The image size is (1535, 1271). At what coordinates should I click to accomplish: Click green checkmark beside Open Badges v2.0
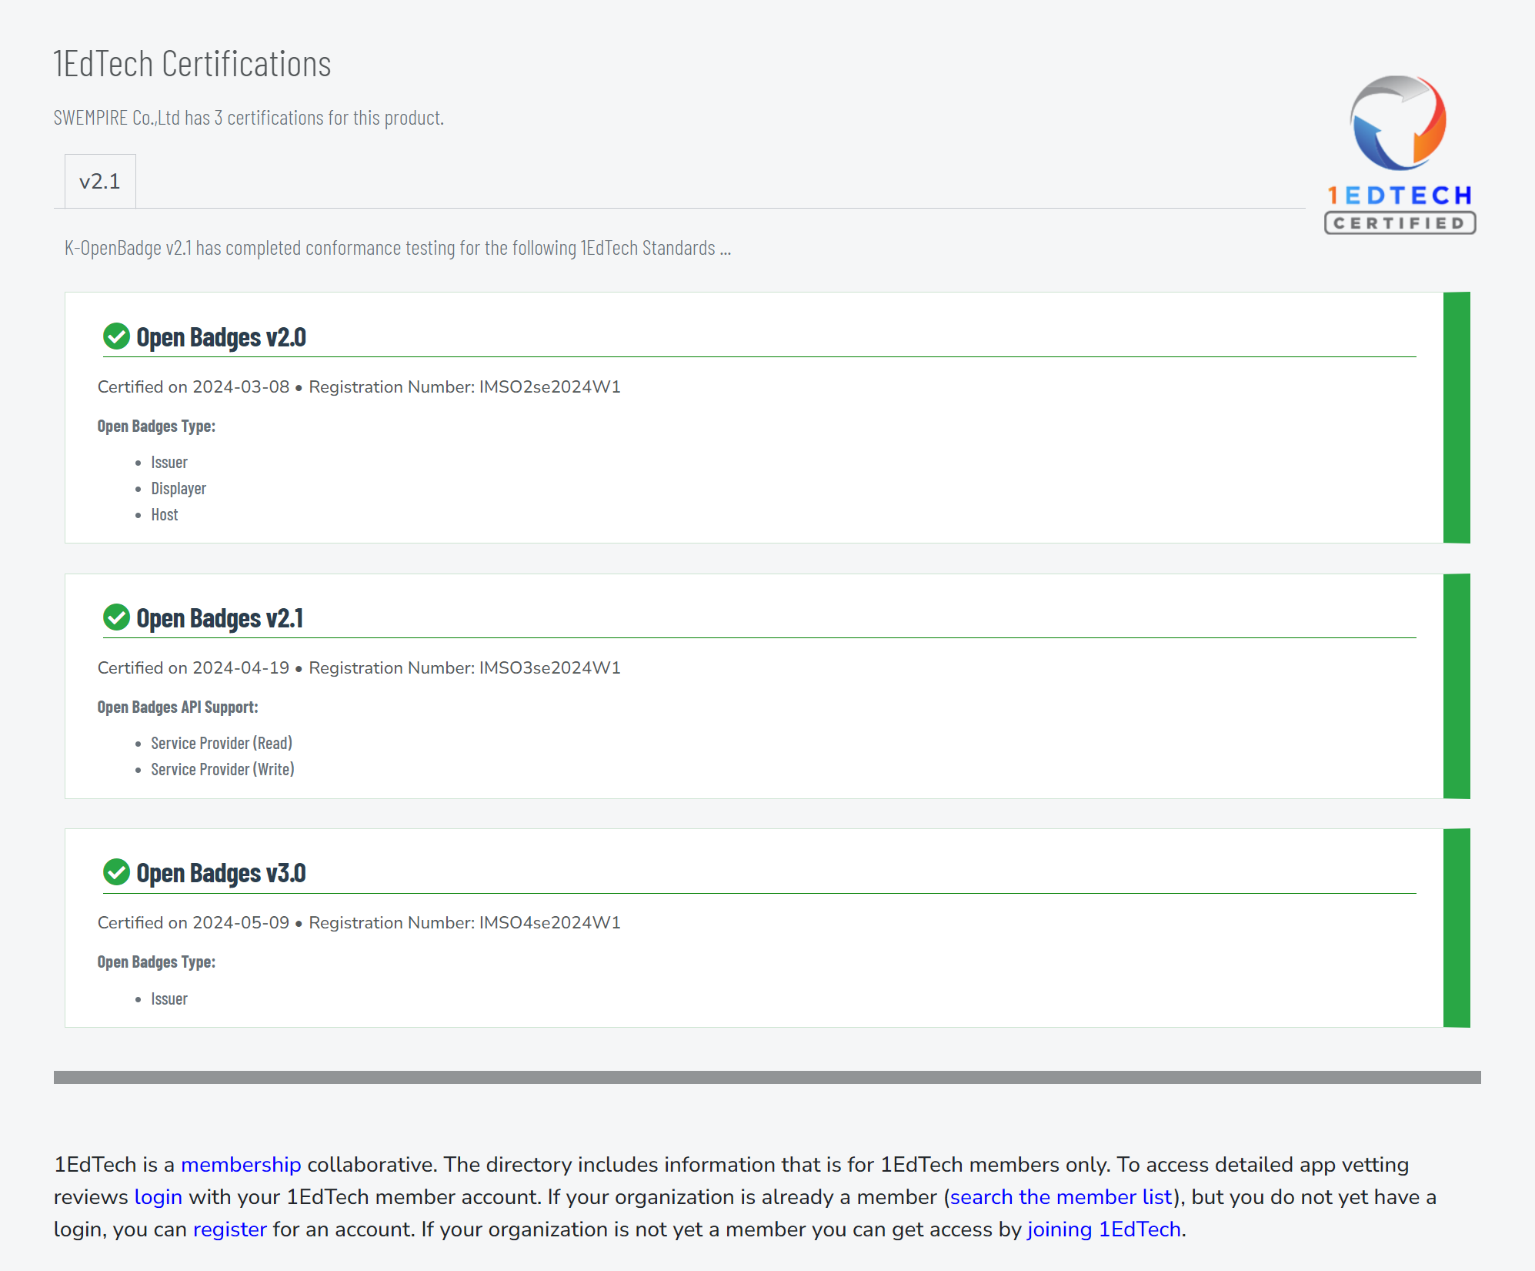116,336
